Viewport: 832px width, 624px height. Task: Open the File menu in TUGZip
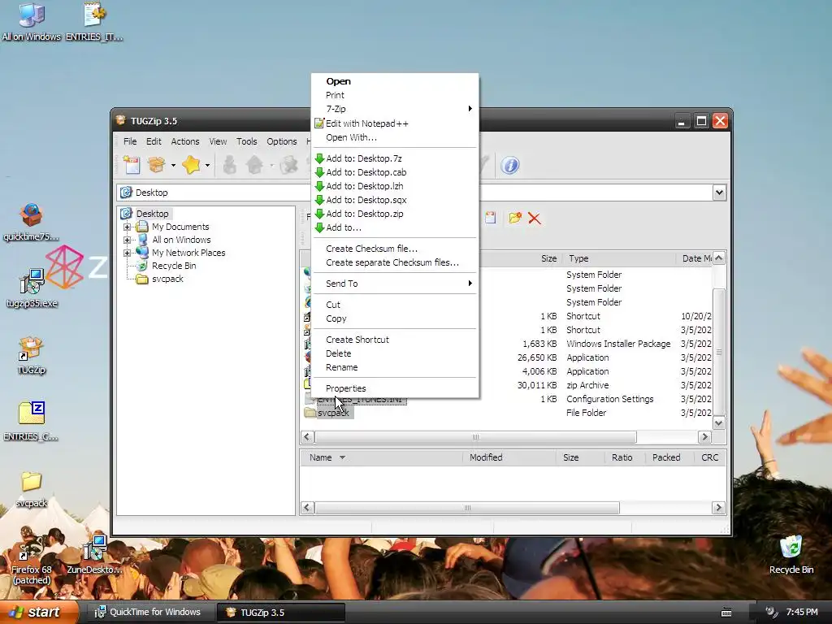pyautogui.click(x=130, y=141)
